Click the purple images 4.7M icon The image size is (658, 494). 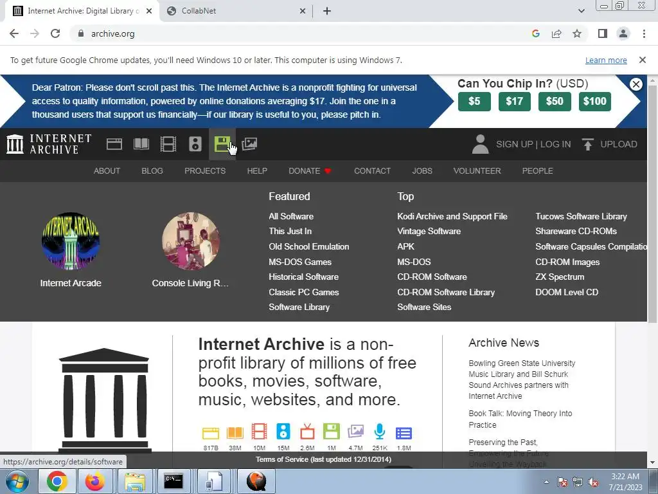pos(355,432)
